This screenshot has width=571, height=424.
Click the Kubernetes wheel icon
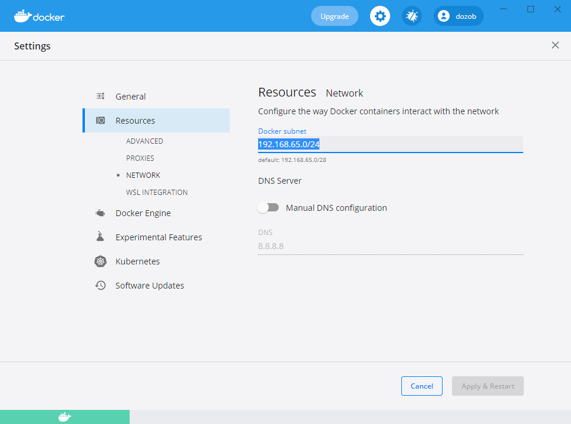101,261
